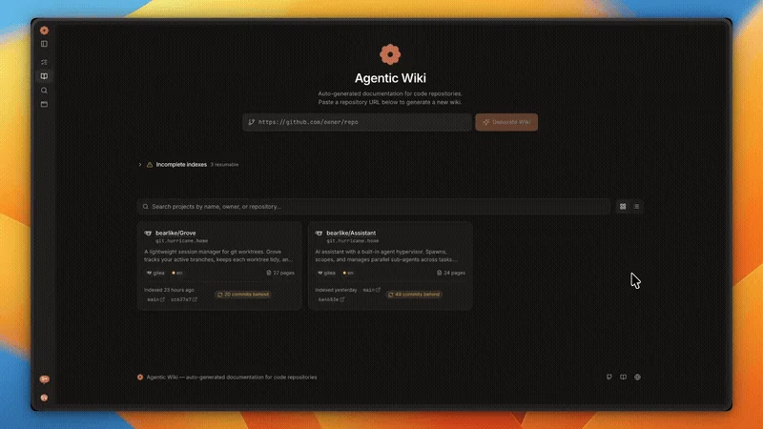Click git.hurricane.home under bearlike/Grove

coord(181,241)
